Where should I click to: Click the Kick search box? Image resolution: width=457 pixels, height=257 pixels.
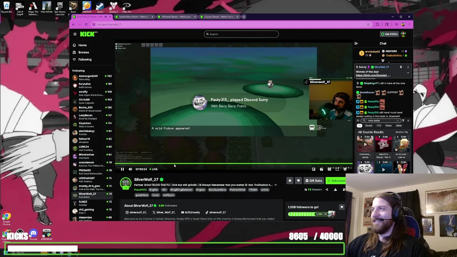click(x=241, y=34)
